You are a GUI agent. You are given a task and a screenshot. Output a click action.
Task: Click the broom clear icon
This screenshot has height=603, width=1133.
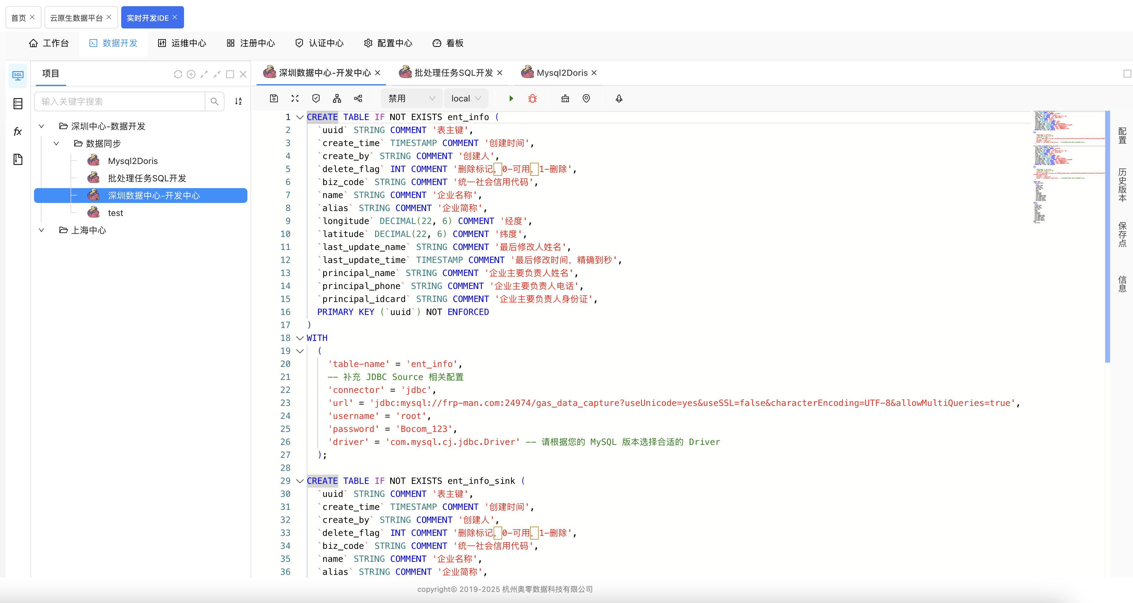[x=565, y=99]
